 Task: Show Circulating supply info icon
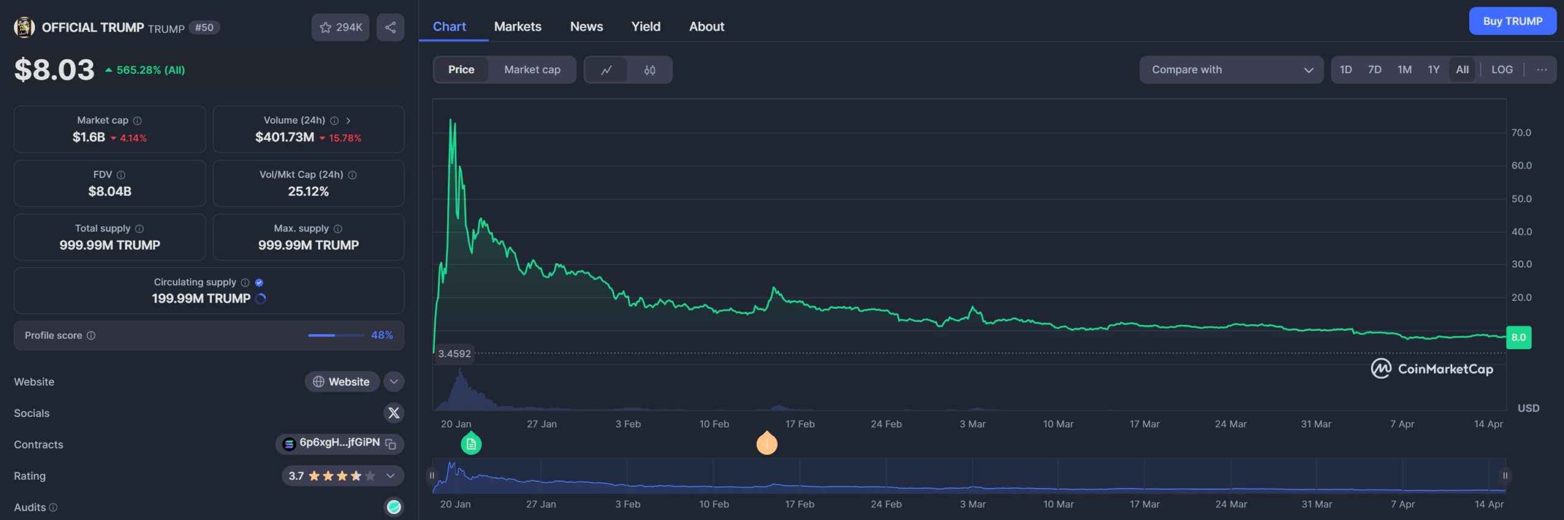pyautogui.click(x=245, y=283)
